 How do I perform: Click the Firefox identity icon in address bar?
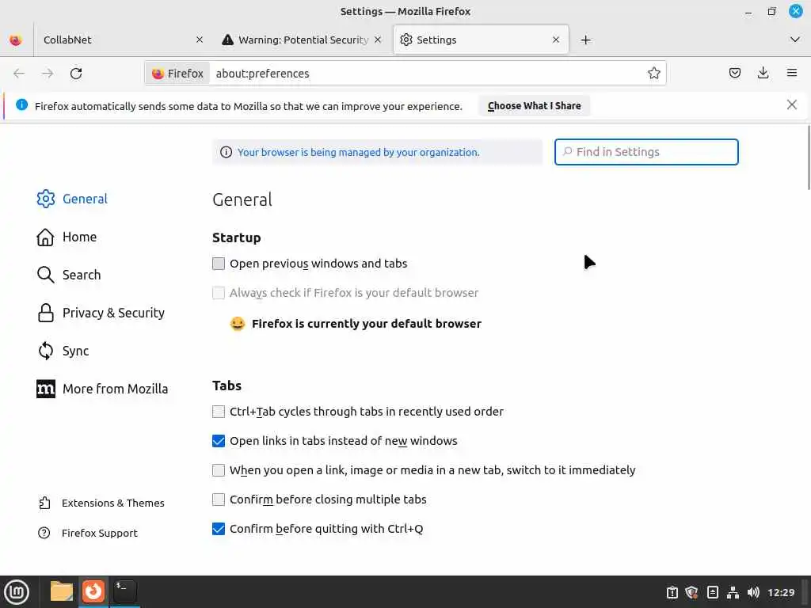coord(178,74)
